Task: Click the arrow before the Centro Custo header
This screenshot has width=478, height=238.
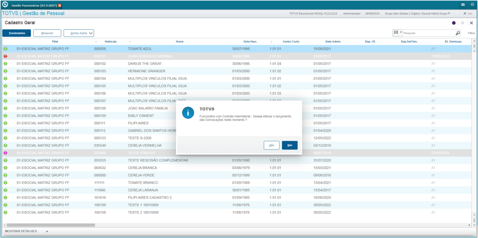Action: pyautogui.click(x=271, y=42)
